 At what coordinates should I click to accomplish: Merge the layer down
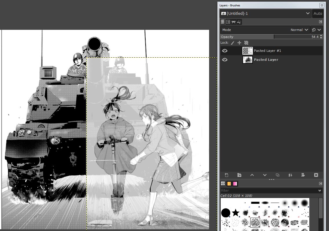pyautogui.click(x=290, y=175)
